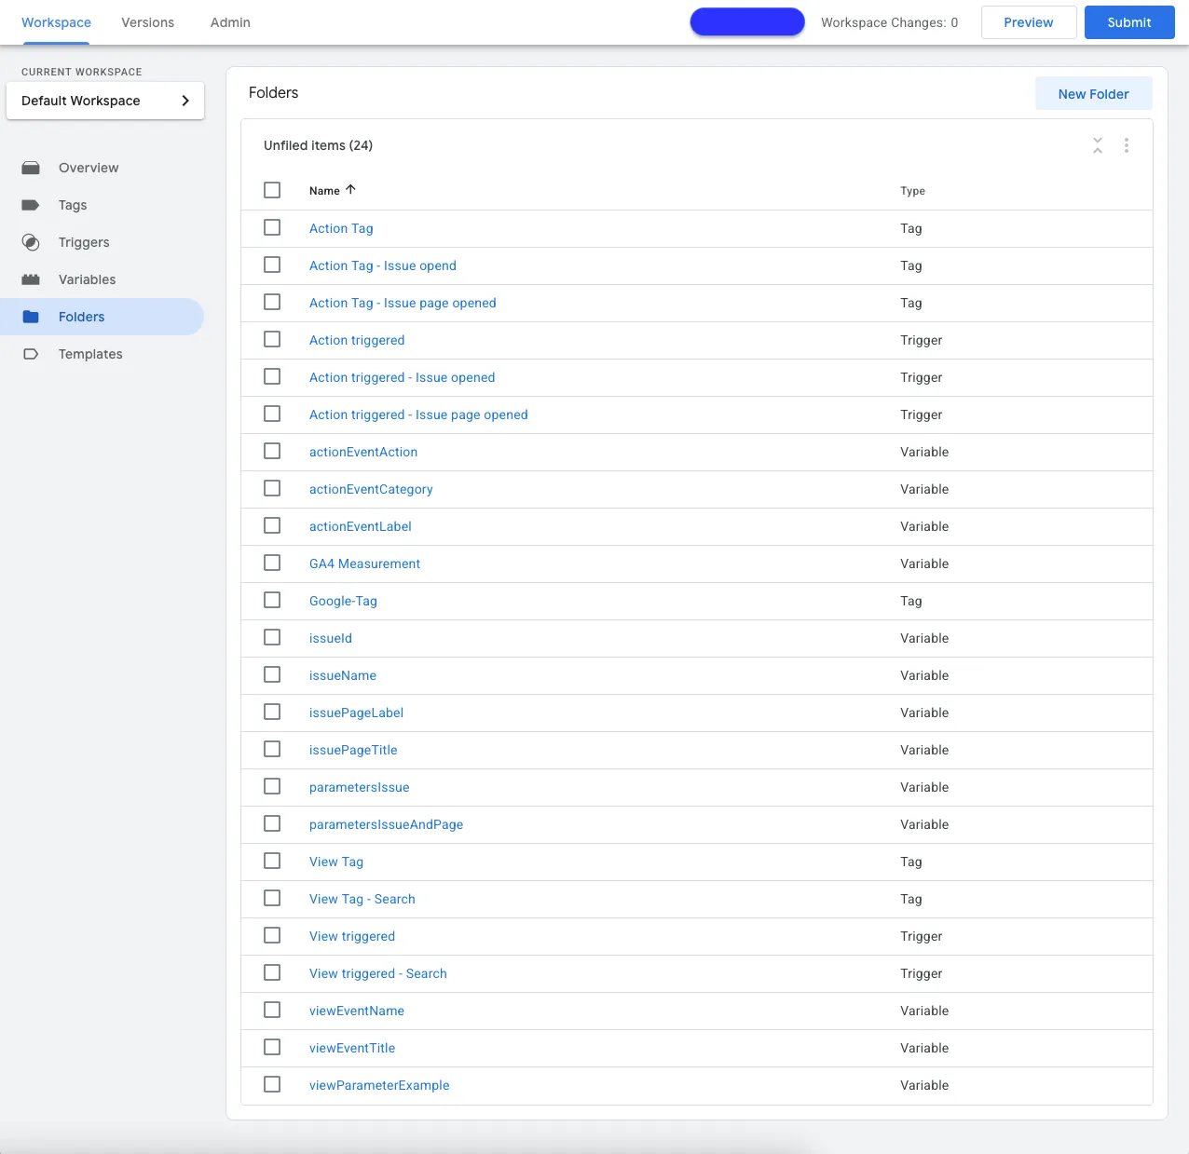The height and width of the screenshot is (1154, 1189).
Task: Click the New Folder button
Action: 1093,94
